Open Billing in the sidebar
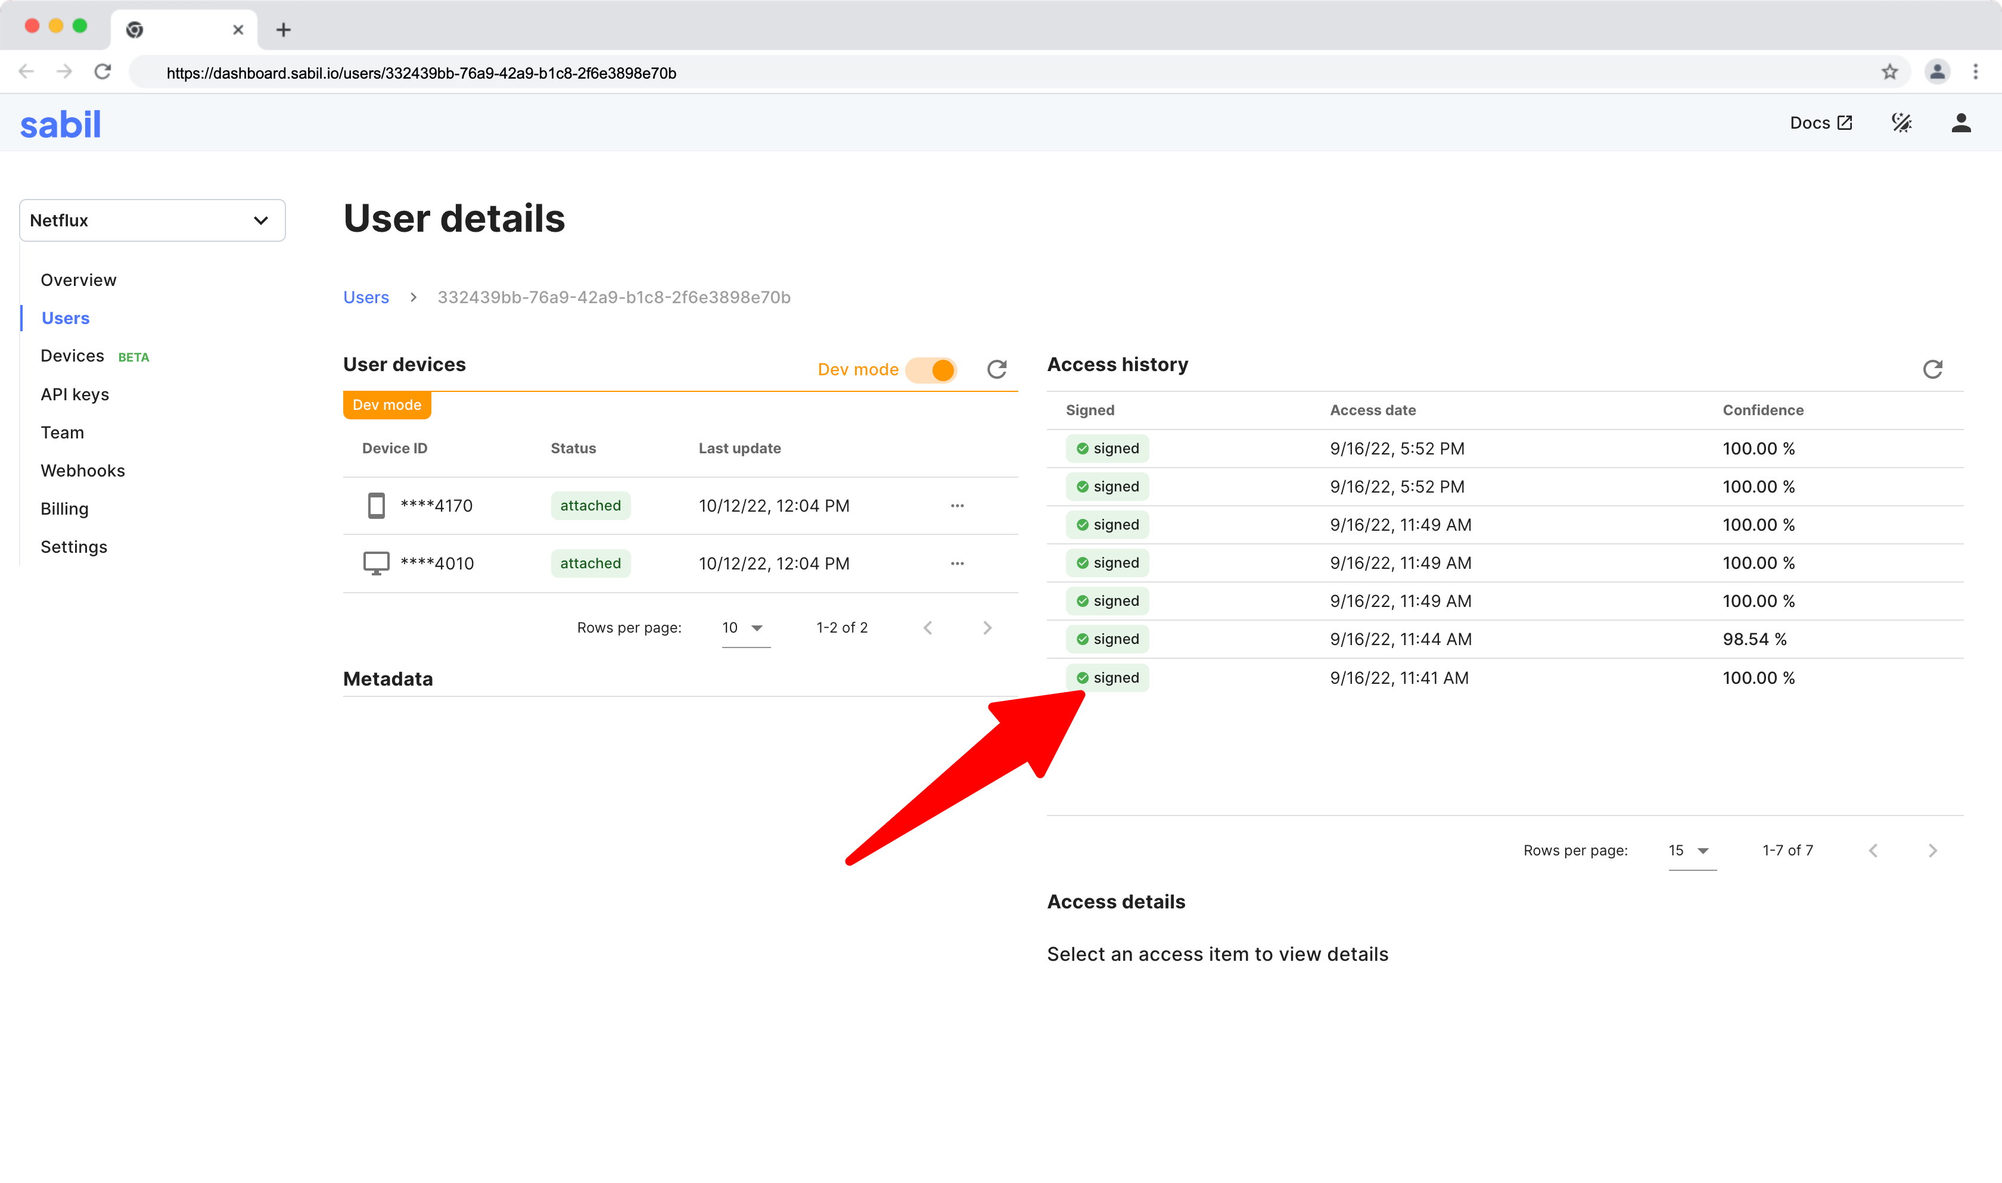The height and width of the screenshot is (1183, 2002). coord(64,509)
